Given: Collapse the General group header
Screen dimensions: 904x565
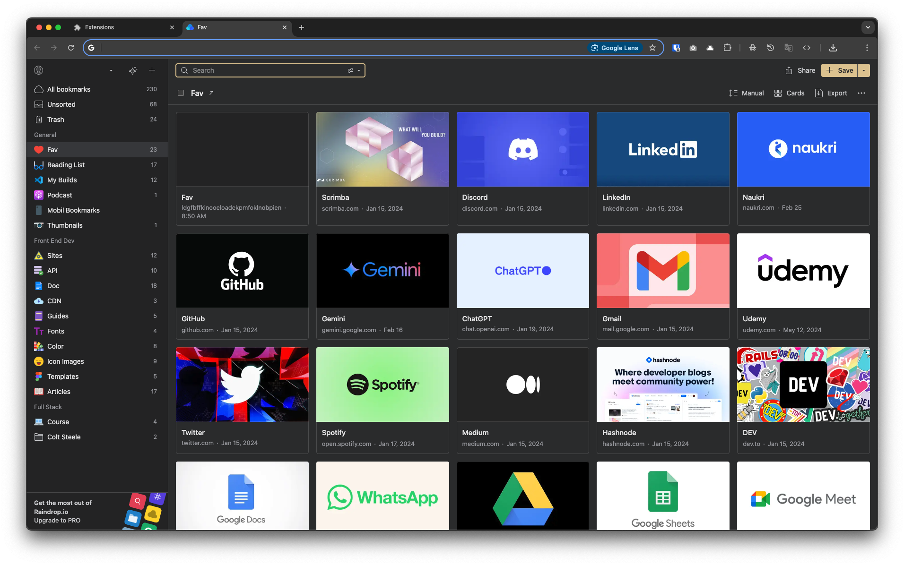Looking at the screenshot, I should click(x=45, y=135).
